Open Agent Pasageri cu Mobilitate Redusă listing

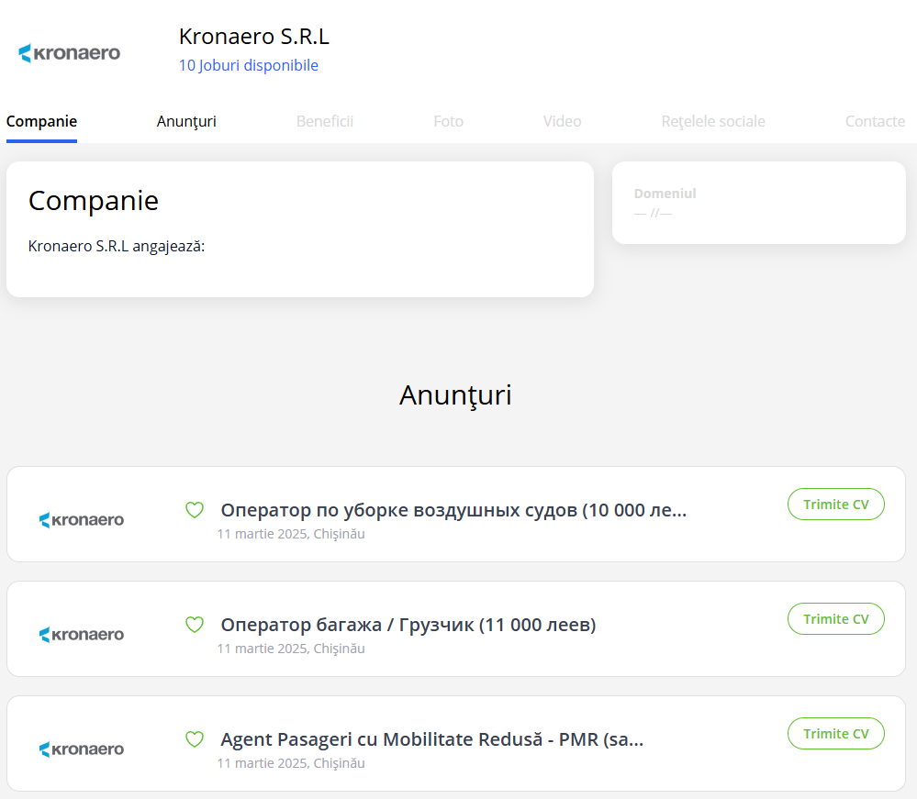431,739
